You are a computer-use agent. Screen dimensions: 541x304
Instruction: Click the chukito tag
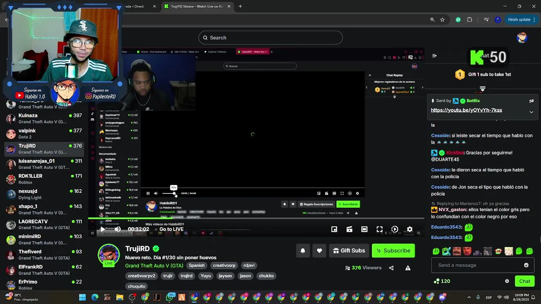click(x=266, y=276)
